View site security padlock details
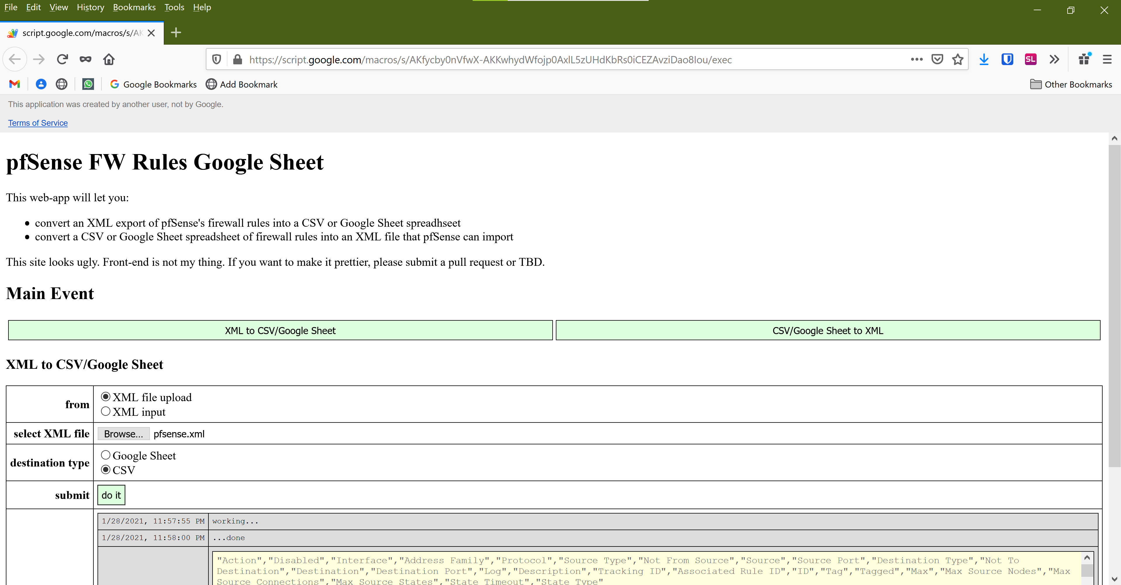 237,60
